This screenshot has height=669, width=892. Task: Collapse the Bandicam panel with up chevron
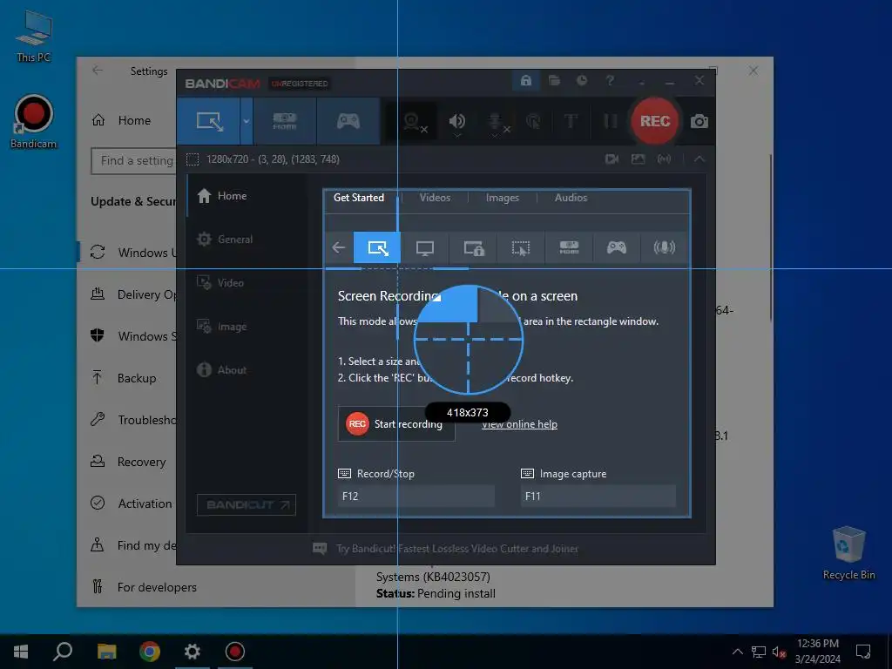click(x=699, y=159)
